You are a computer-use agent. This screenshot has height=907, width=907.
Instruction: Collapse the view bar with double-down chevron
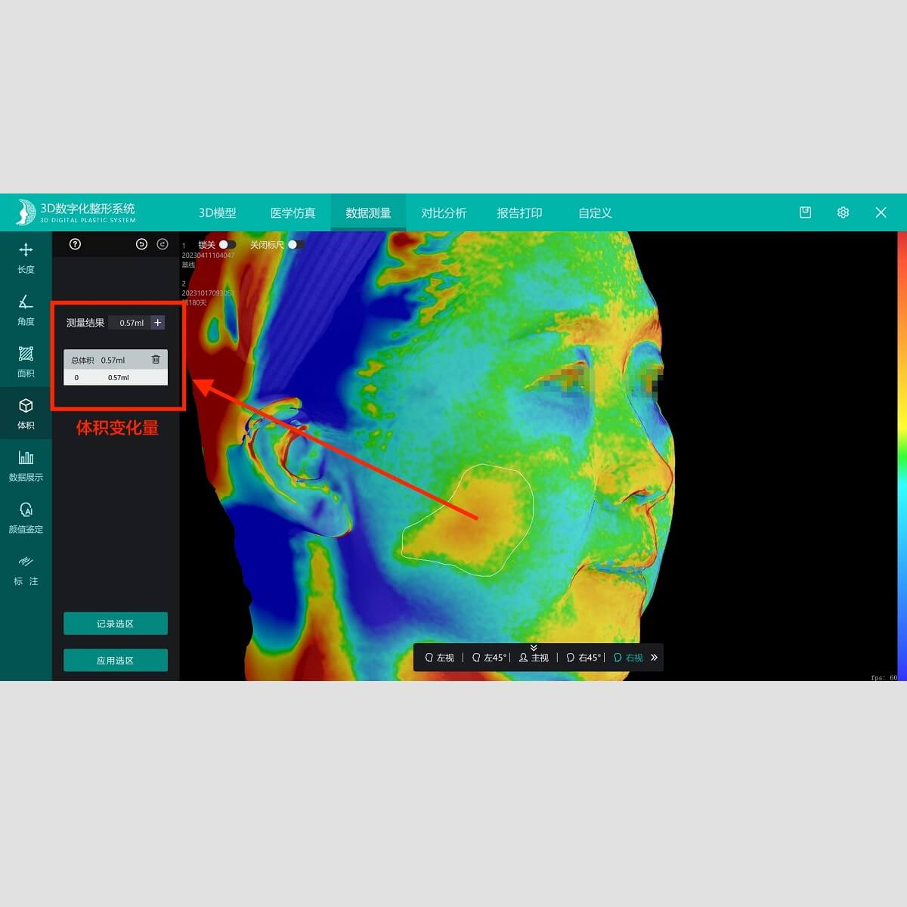(534, 648)
